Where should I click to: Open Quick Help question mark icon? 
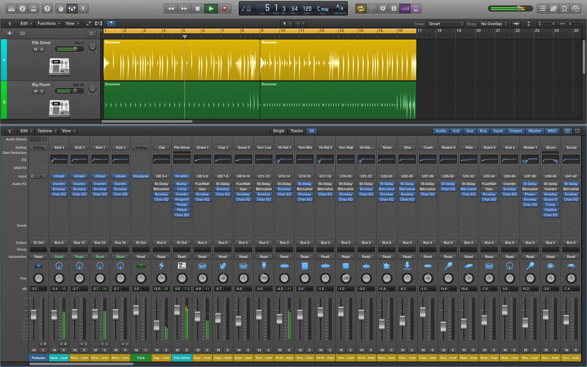(x=47, y=8)
